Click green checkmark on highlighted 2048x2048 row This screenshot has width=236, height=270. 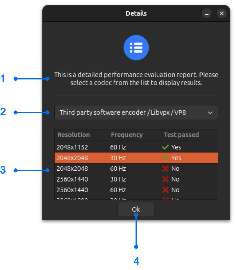(x=166, y=158)
